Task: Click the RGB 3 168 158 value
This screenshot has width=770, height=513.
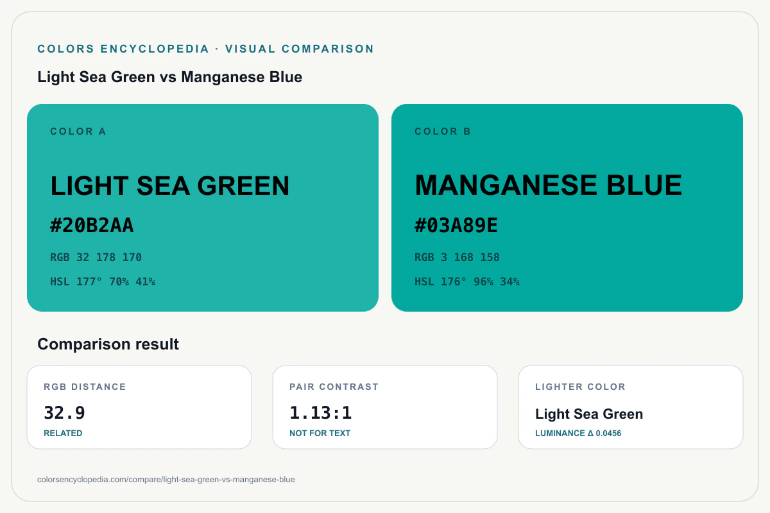Action: tap(457, 257)
